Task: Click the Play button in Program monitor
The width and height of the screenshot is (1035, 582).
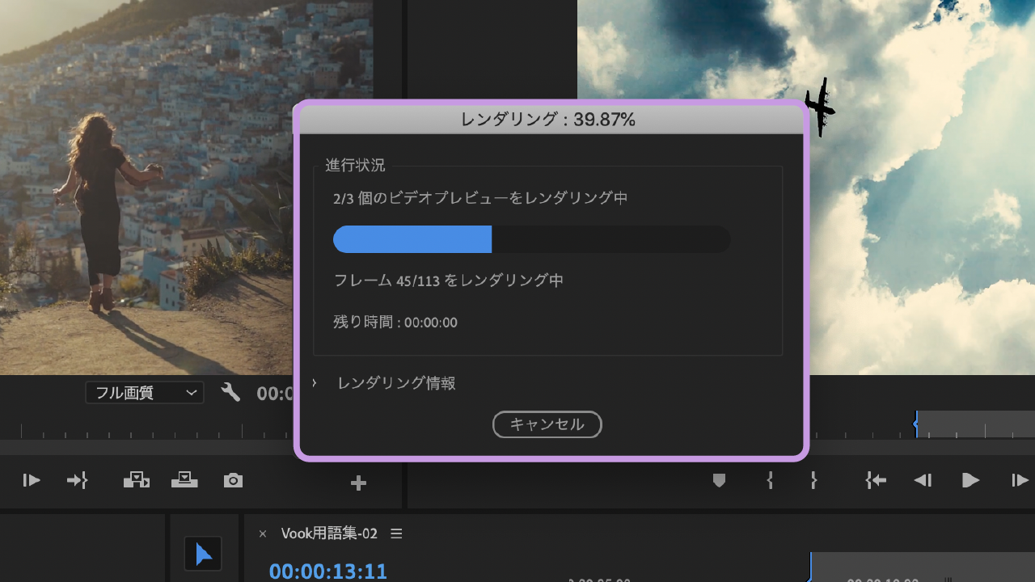Action: click(x=971, y=480)
